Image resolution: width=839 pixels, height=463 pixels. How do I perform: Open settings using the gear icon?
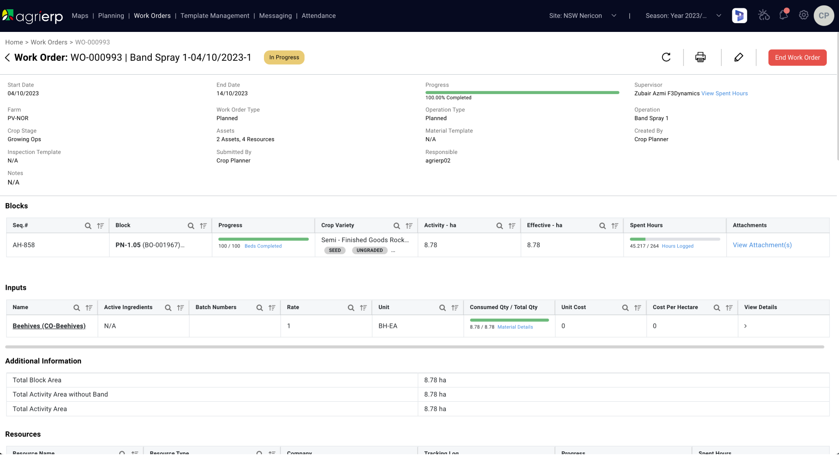[x=804, y=15]
